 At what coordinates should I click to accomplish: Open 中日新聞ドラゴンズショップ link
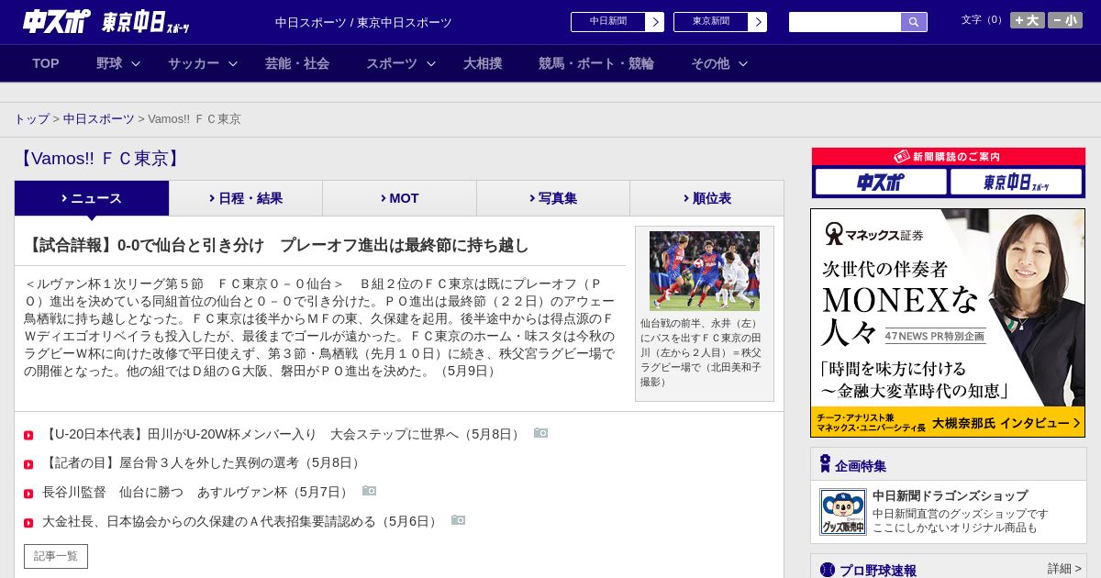pos(950,495)
